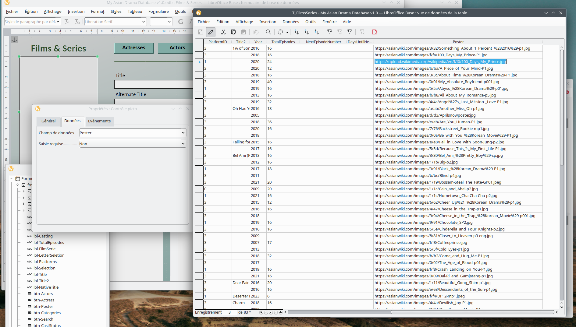Click the Actresses button
Screen dimensions: 576x327
134,48
